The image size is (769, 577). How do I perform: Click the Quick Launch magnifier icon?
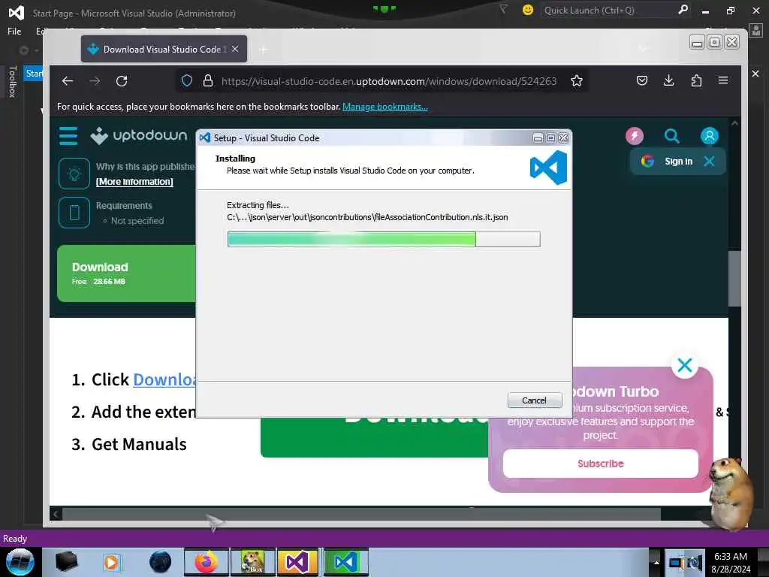pyautogui.click(x=683, y=10)
